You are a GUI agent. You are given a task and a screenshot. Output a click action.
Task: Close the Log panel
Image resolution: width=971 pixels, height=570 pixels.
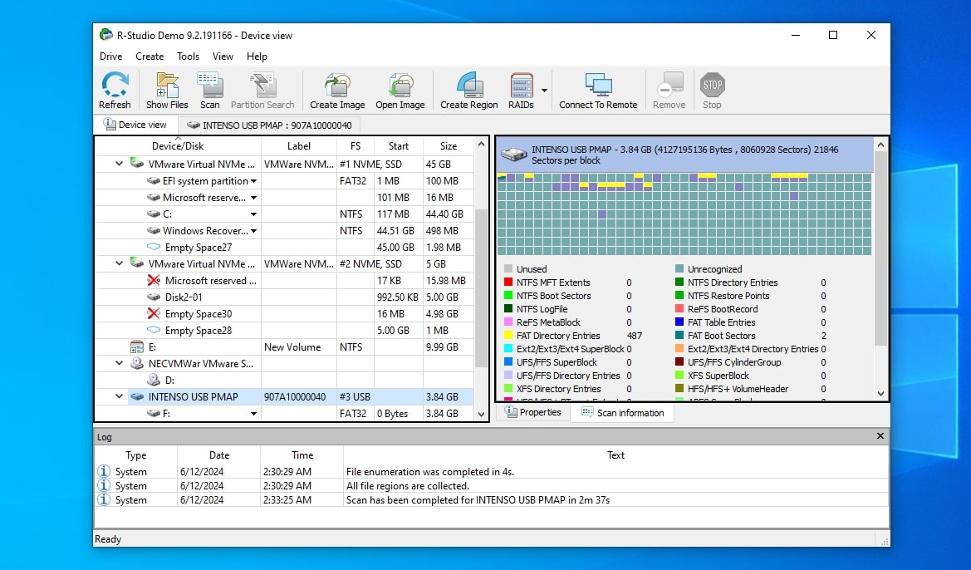(880, 436)
